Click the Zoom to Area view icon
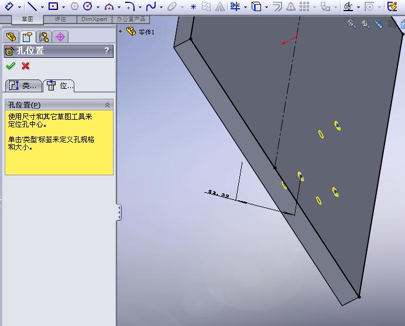The image size is (405, 326). pos(365,24)
